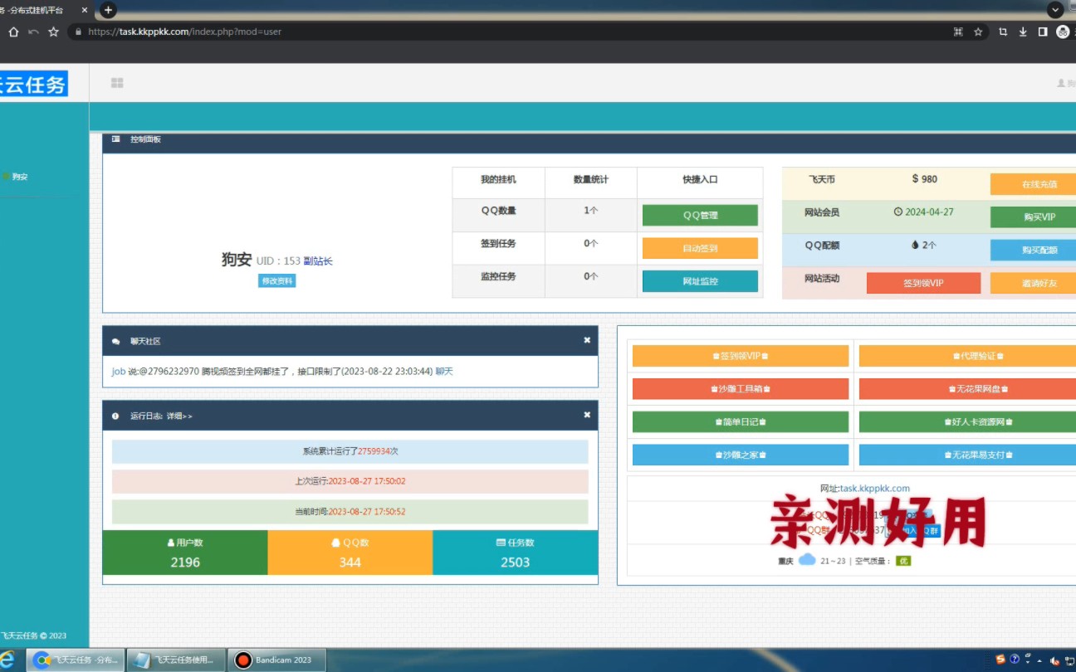Click the QR scan icon in address bar

958,32
